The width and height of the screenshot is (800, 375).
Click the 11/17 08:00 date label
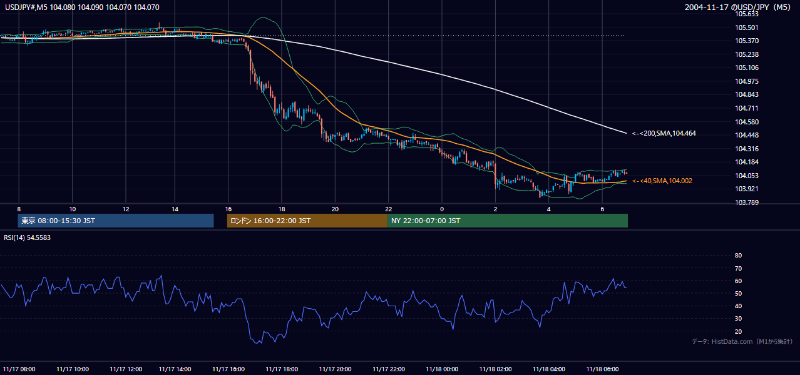(x=19, y=369)
